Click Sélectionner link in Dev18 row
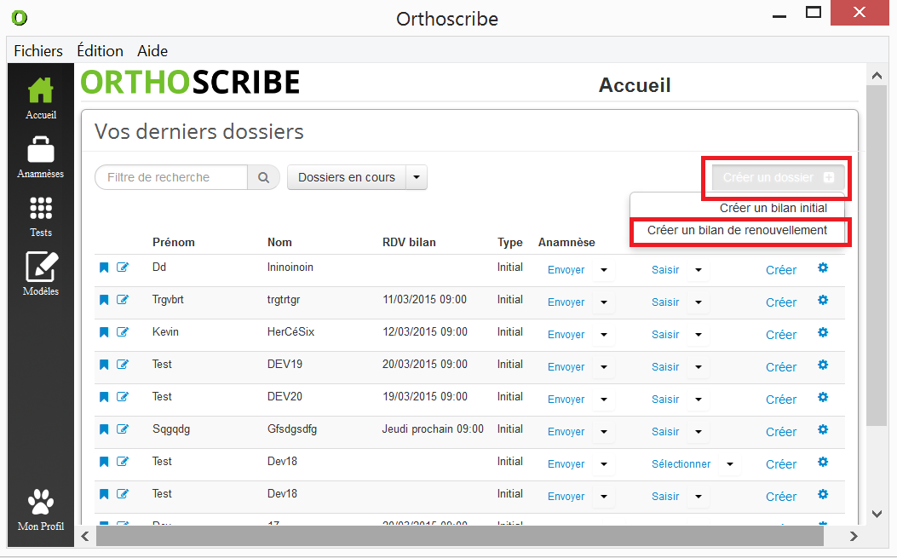 click(x=681, y=464)
